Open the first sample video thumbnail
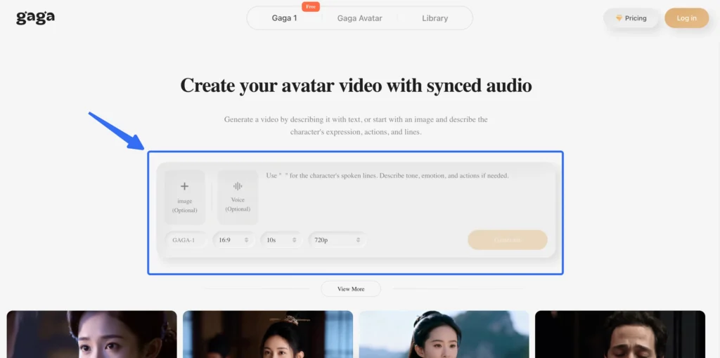Image resolution: width=720 pixels, height=358 pixels. (92, 334)
